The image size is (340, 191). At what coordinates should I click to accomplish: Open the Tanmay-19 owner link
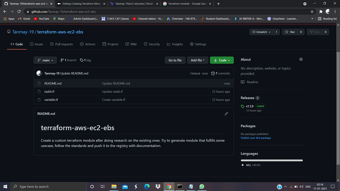pos(23,32)
